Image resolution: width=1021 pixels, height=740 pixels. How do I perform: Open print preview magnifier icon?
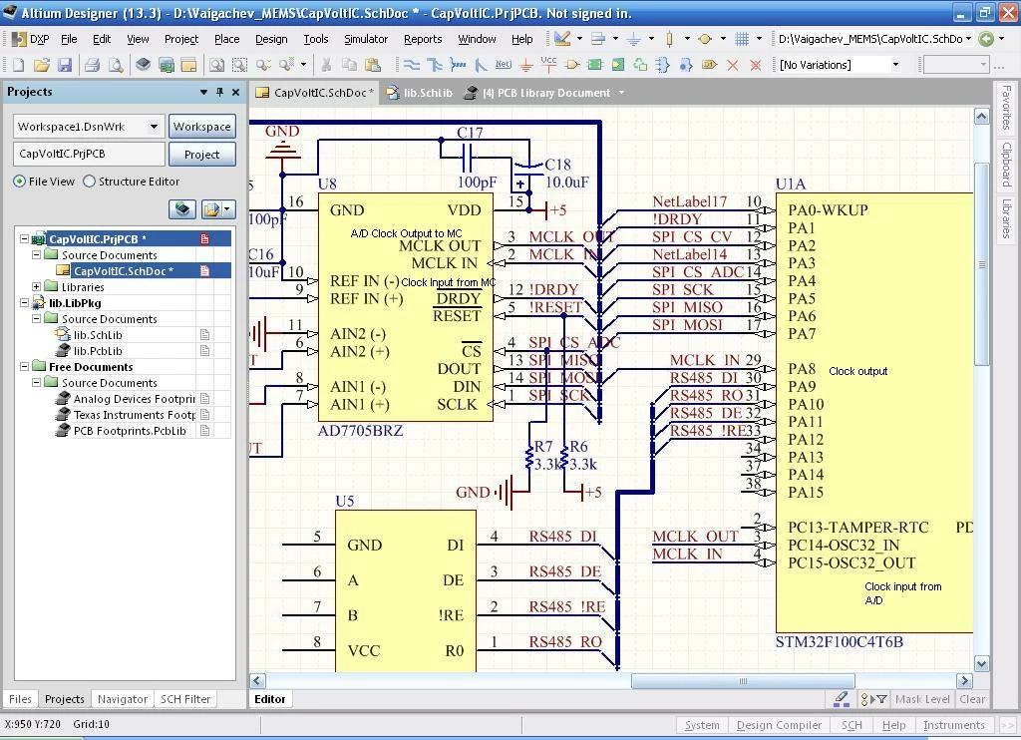coord(116,65)
